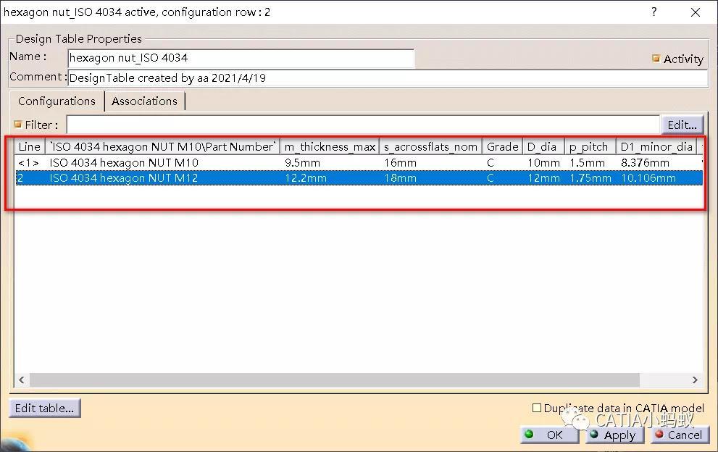Click the Apply button
This screenshot has height=452, width=718.
point(614,435)
